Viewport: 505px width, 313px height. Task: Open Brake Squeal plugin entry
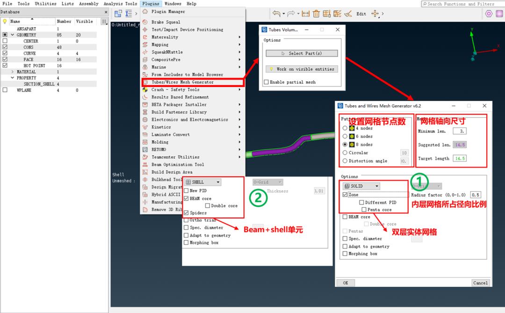(166, 22)
